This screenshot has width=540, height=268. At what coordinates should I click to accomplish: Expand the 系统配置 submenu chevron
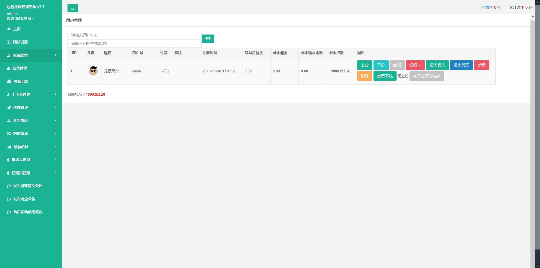(56, 55)
